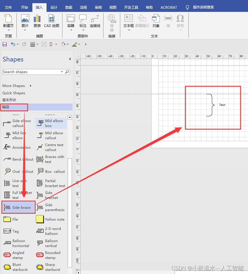Select the Box callout shape
Image resolution: width=248 pixels, height=274 pixels.
coord(51,171)
